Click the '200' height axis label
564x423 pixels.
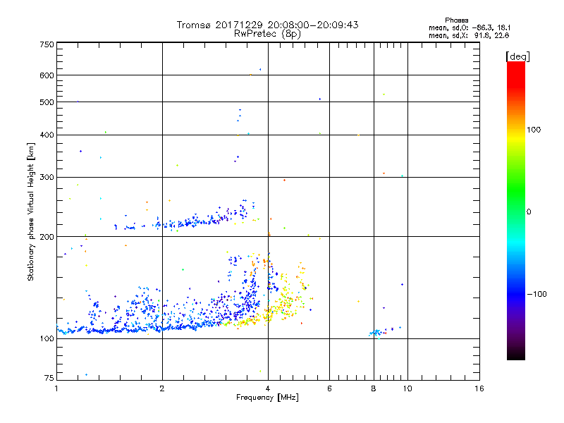coord(47,237)
